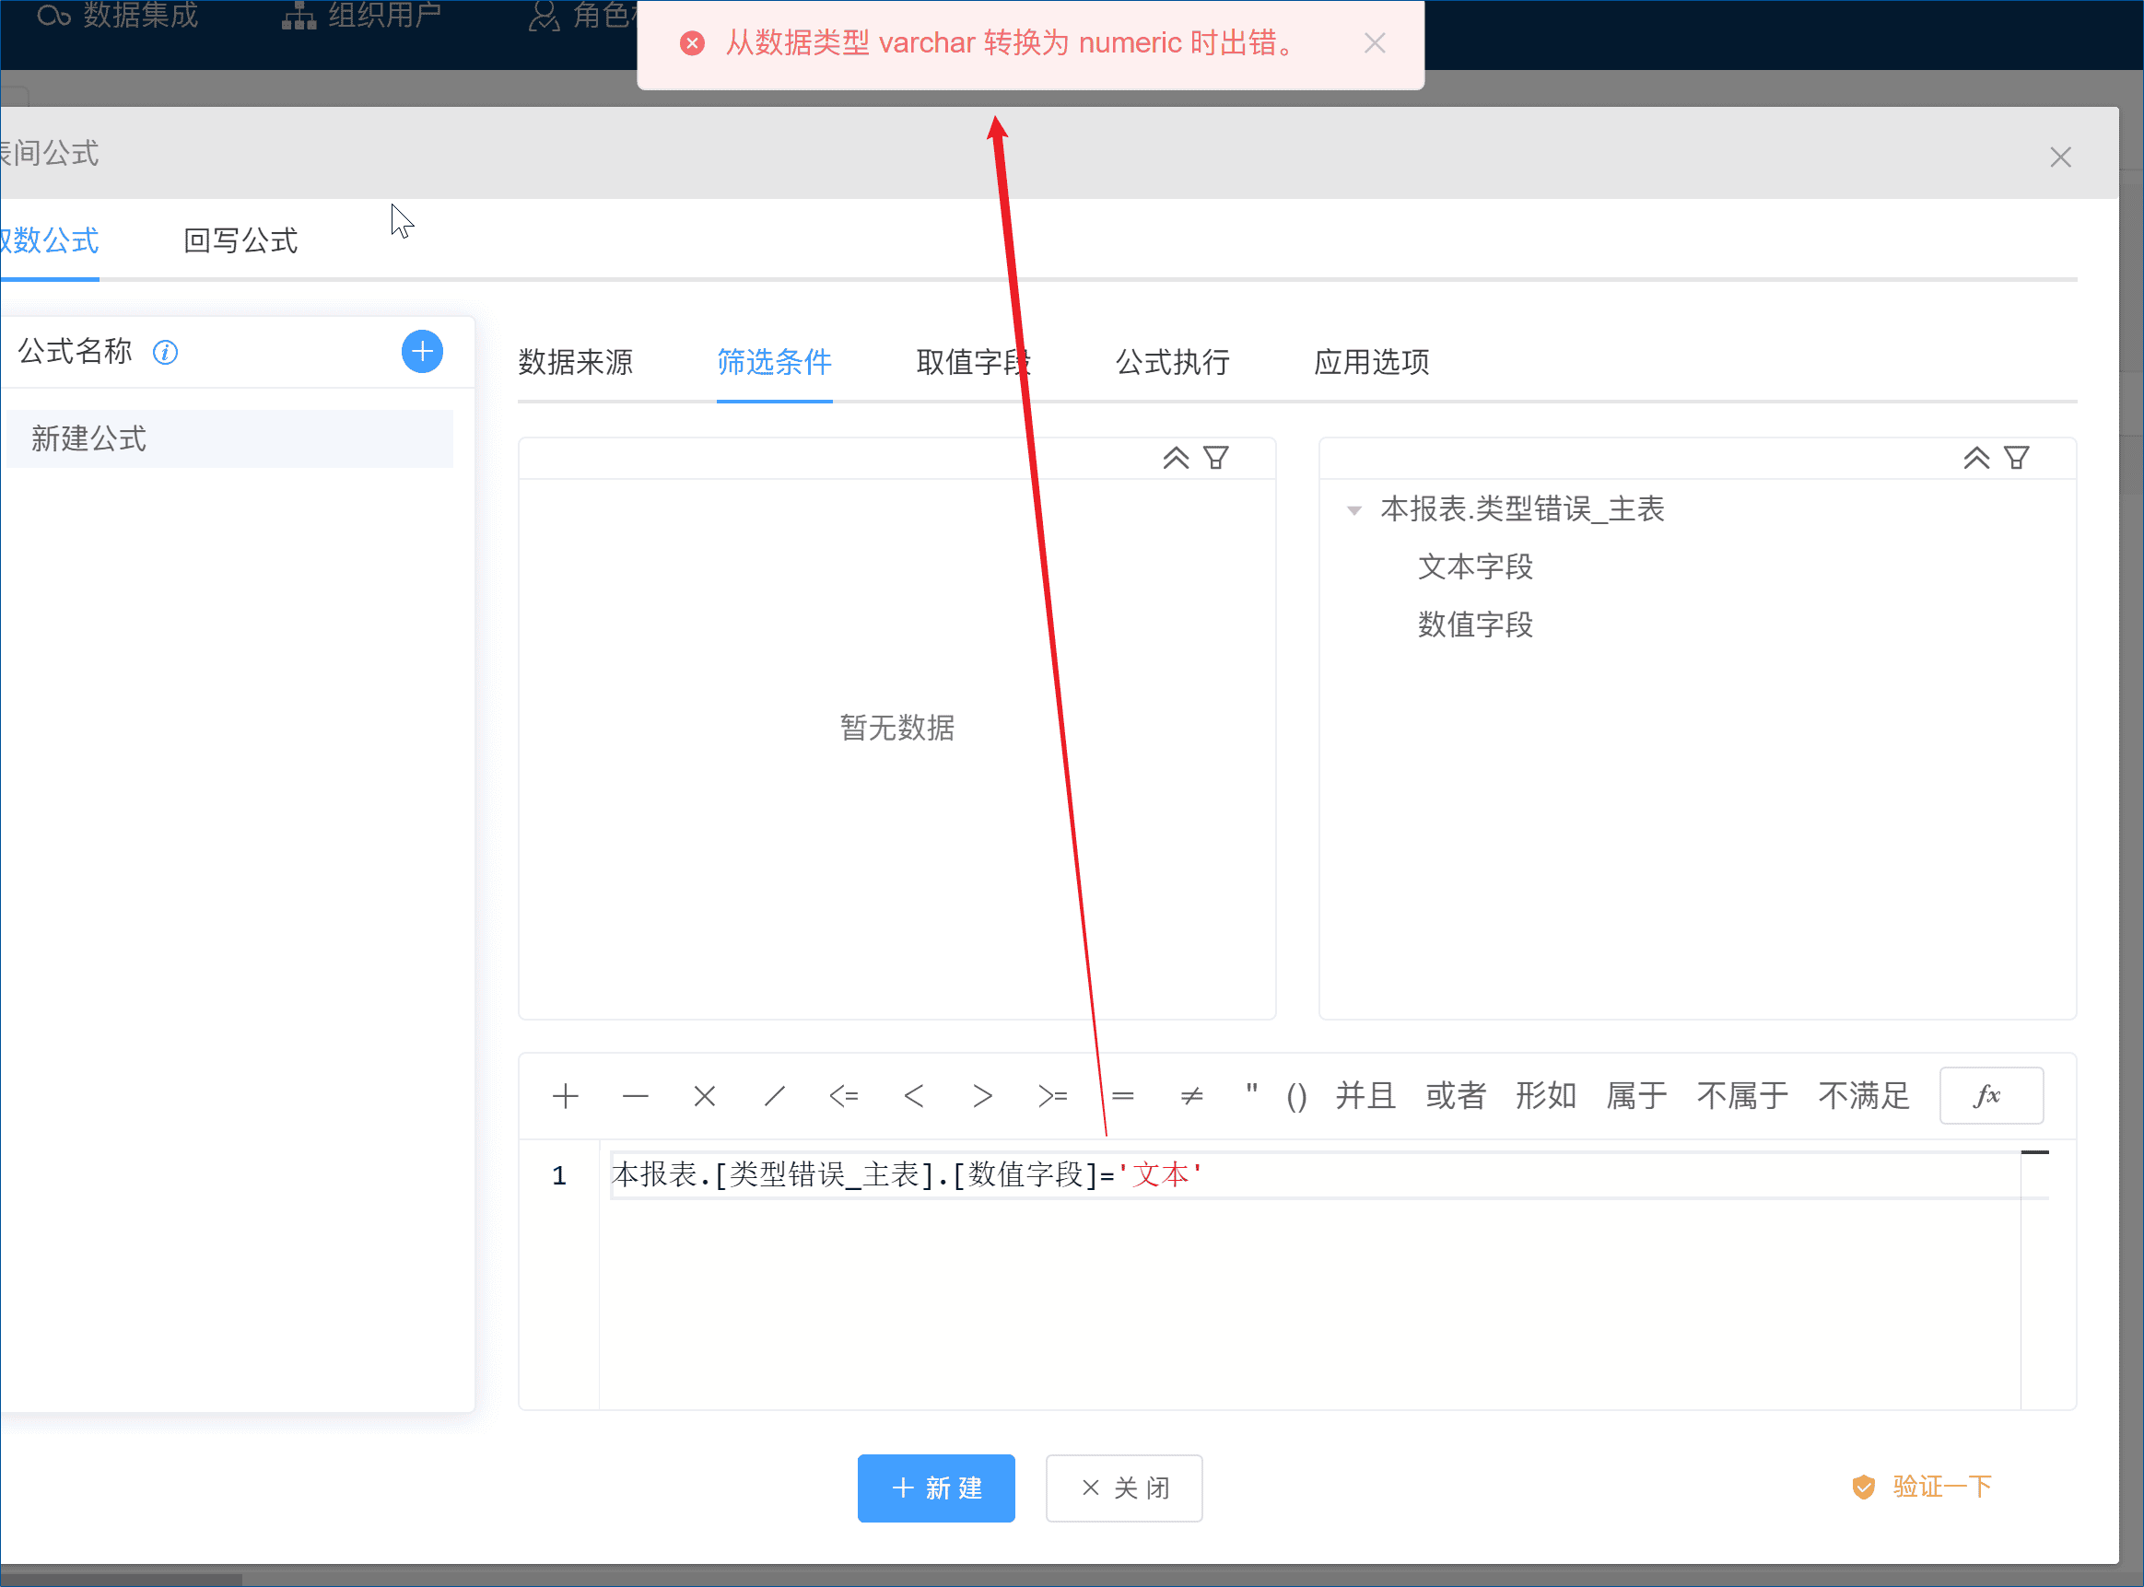Click the 新建 button

coord(936,1488)
